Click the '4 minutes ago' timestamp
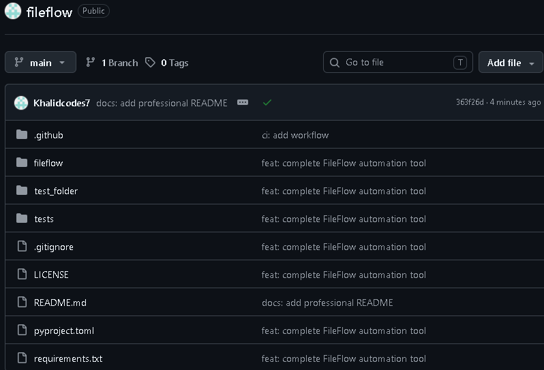 (x=515, y=102)
